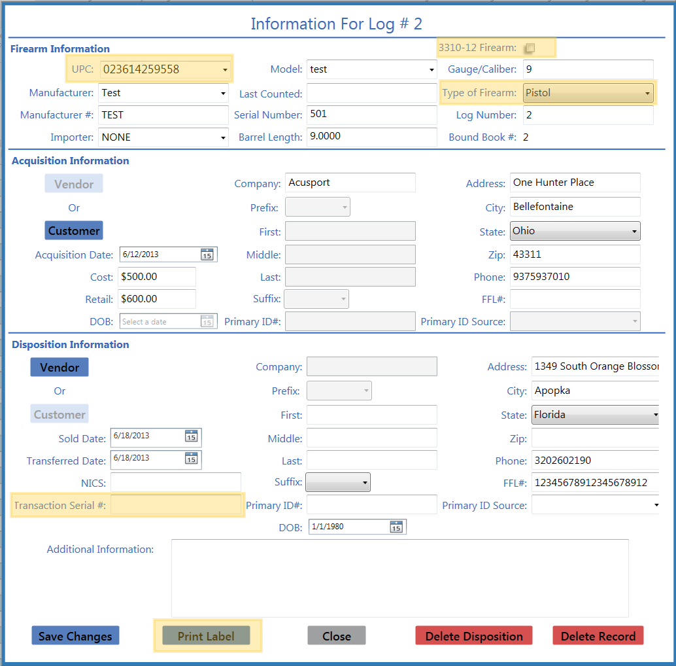Open the acquisition Suffix dropdown
Viewport: 676px width, 666px height.
316,299
